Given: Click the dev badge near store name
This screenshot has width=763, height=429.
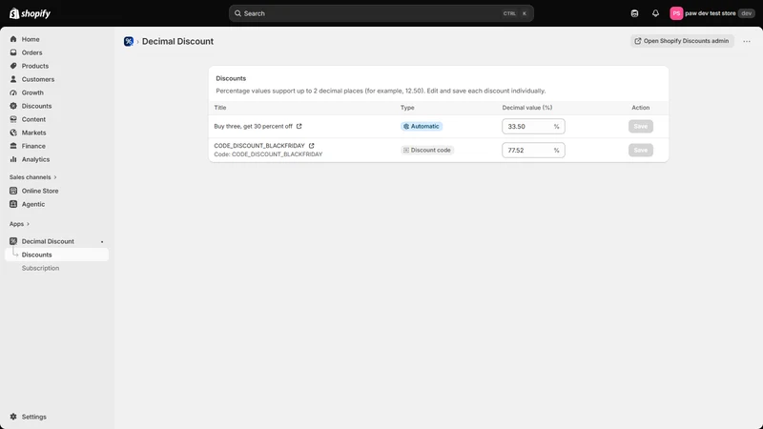Looking at the screenshot, I should [x=746, y=13].
